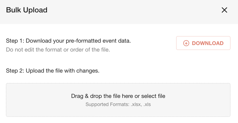238x123 pixels.
Task: Click the '.xlsx,' format text
Action: click(136, 104)
